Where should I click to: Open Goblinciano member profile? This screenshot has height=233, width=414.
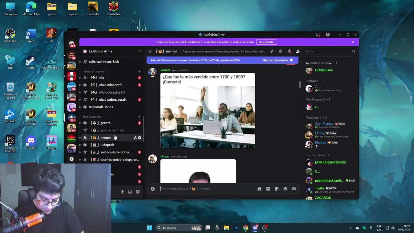(x=331, y=70)
